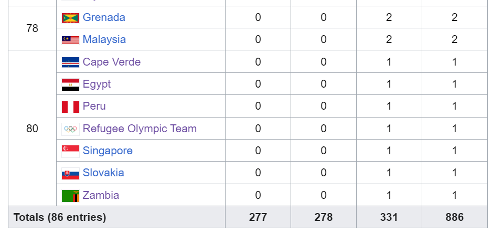This screenshot has height=234, width=492.
Task: Click the Peru flag icon
Action: pyautogui.click(x=70, y=107)
